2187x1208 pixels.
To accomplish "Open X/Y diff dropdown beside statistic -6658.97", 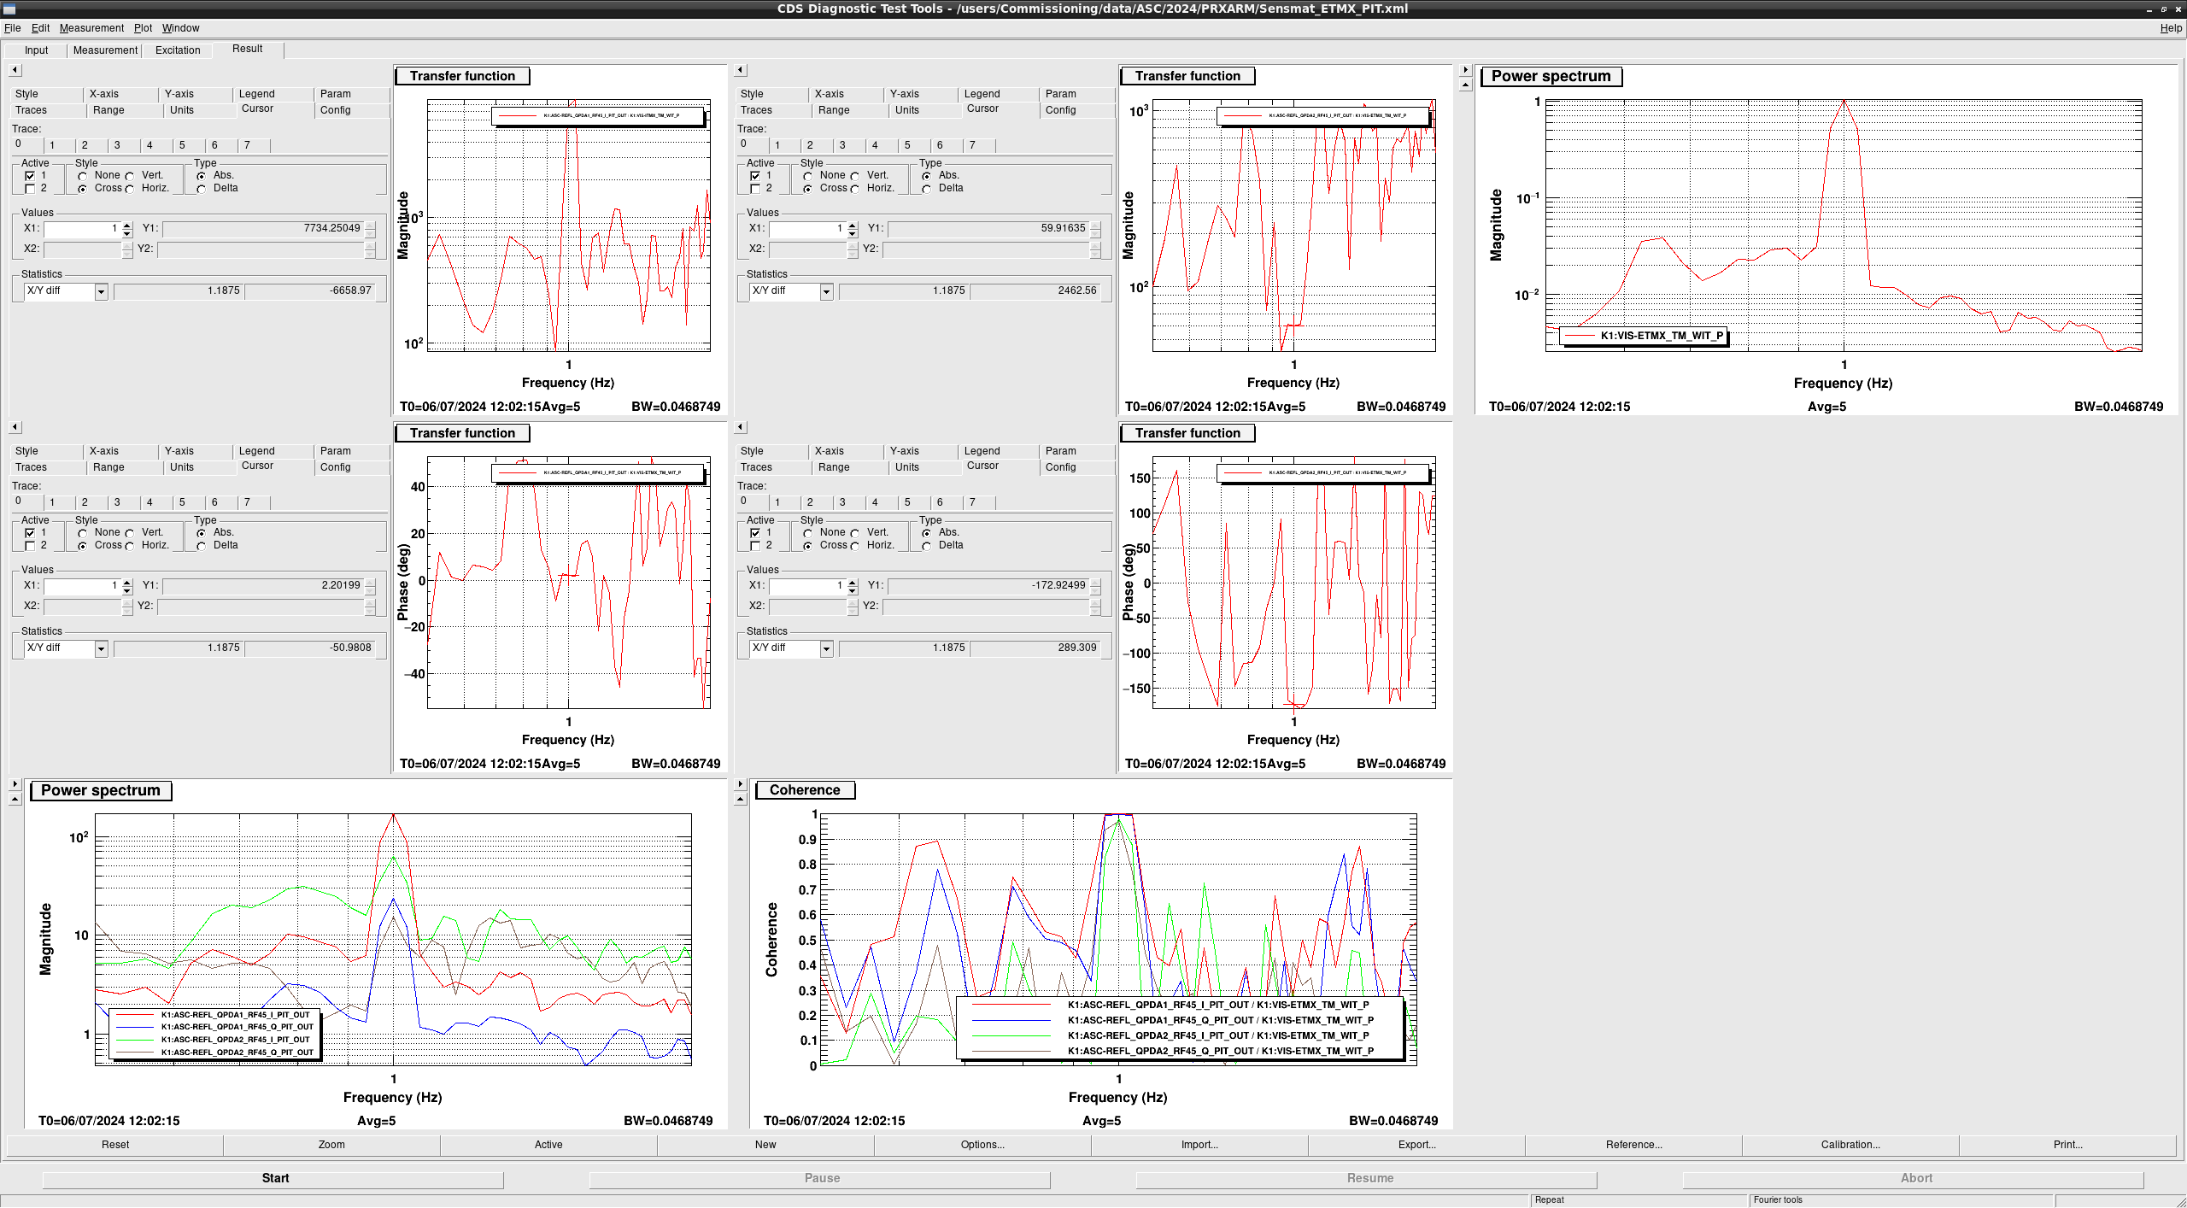I will [101, 292].
